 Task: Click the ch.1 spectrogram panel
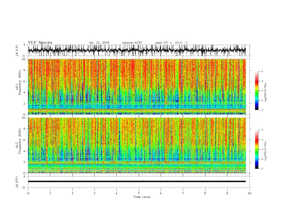[x=137, y=87]
